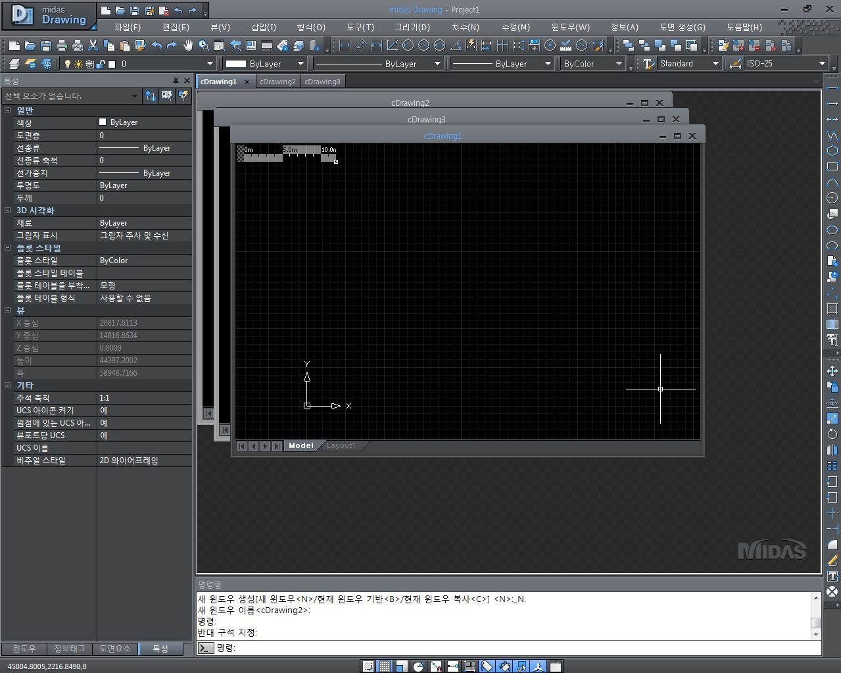841x673 pixels.
Task: Toggle polar tracking in status bar
Action: [418, 666]
